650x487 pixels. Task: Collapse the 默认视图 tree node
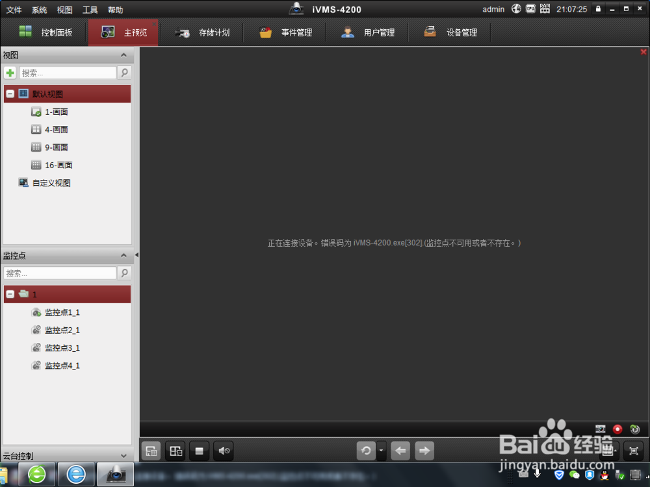point(10,94)
